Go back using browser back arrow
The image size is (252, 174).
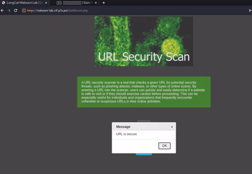[2, 10]
